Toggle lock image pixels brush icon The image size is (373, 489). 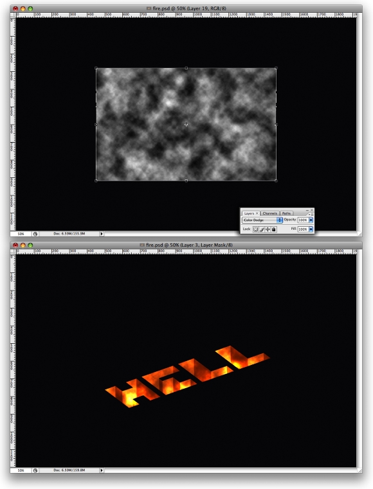(262, 229)
